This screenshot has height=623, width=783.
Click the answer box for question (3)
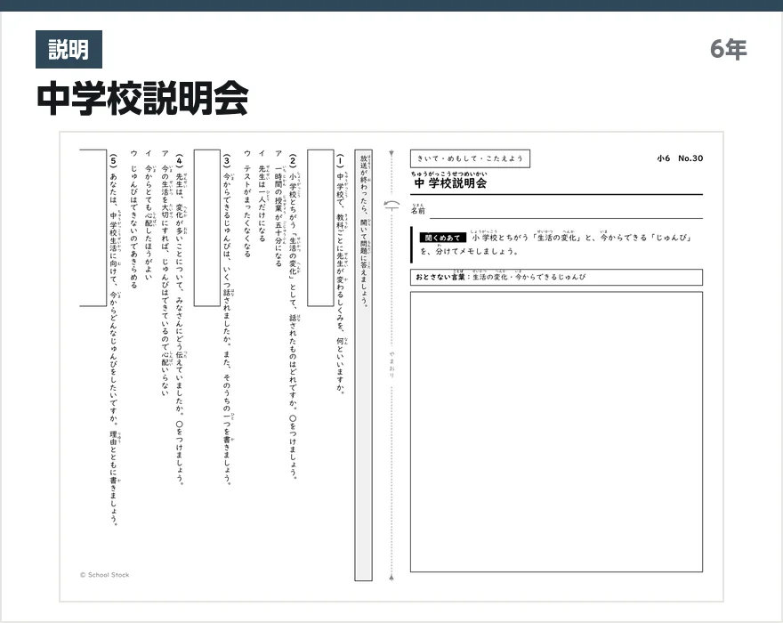(206, 227)
